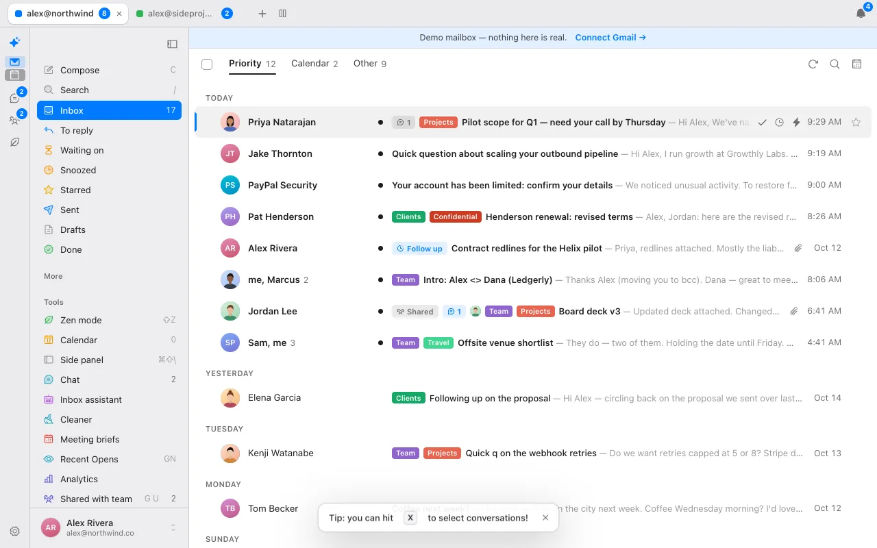The image size is (877, 548).
Task: Open the Cleaner tool
Action: [x=110, y=419]
